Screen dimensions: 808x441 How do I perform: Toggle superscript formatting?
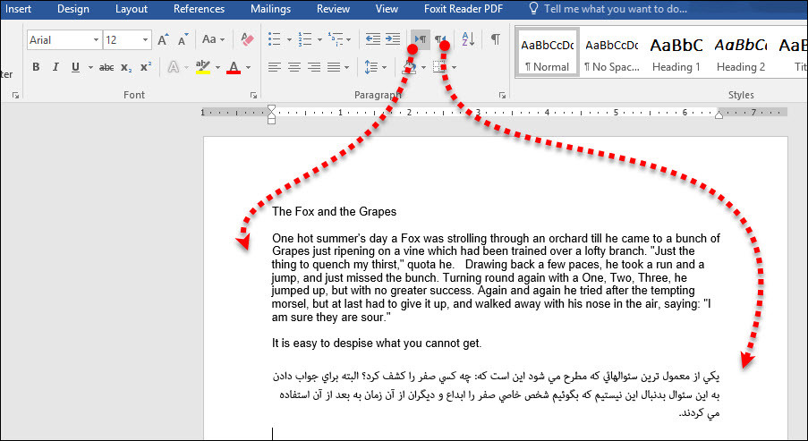click(147, 67)
